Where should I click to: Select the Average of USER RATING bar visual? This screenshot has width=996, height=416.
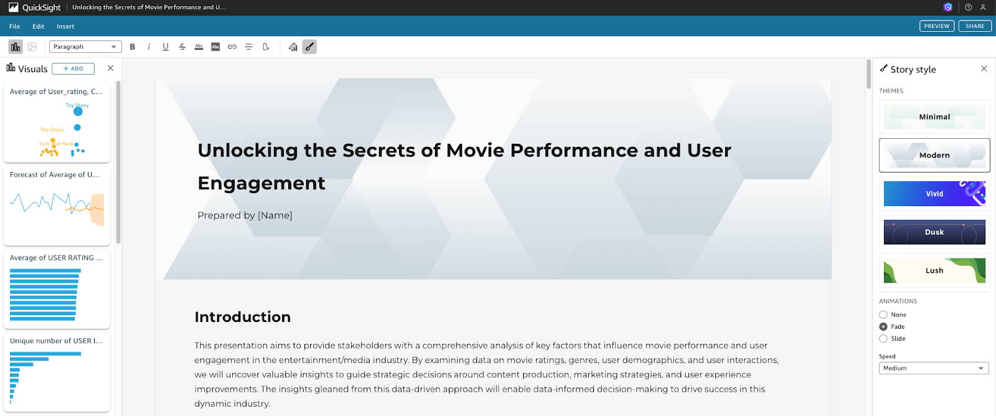click(x=57, y=289)
